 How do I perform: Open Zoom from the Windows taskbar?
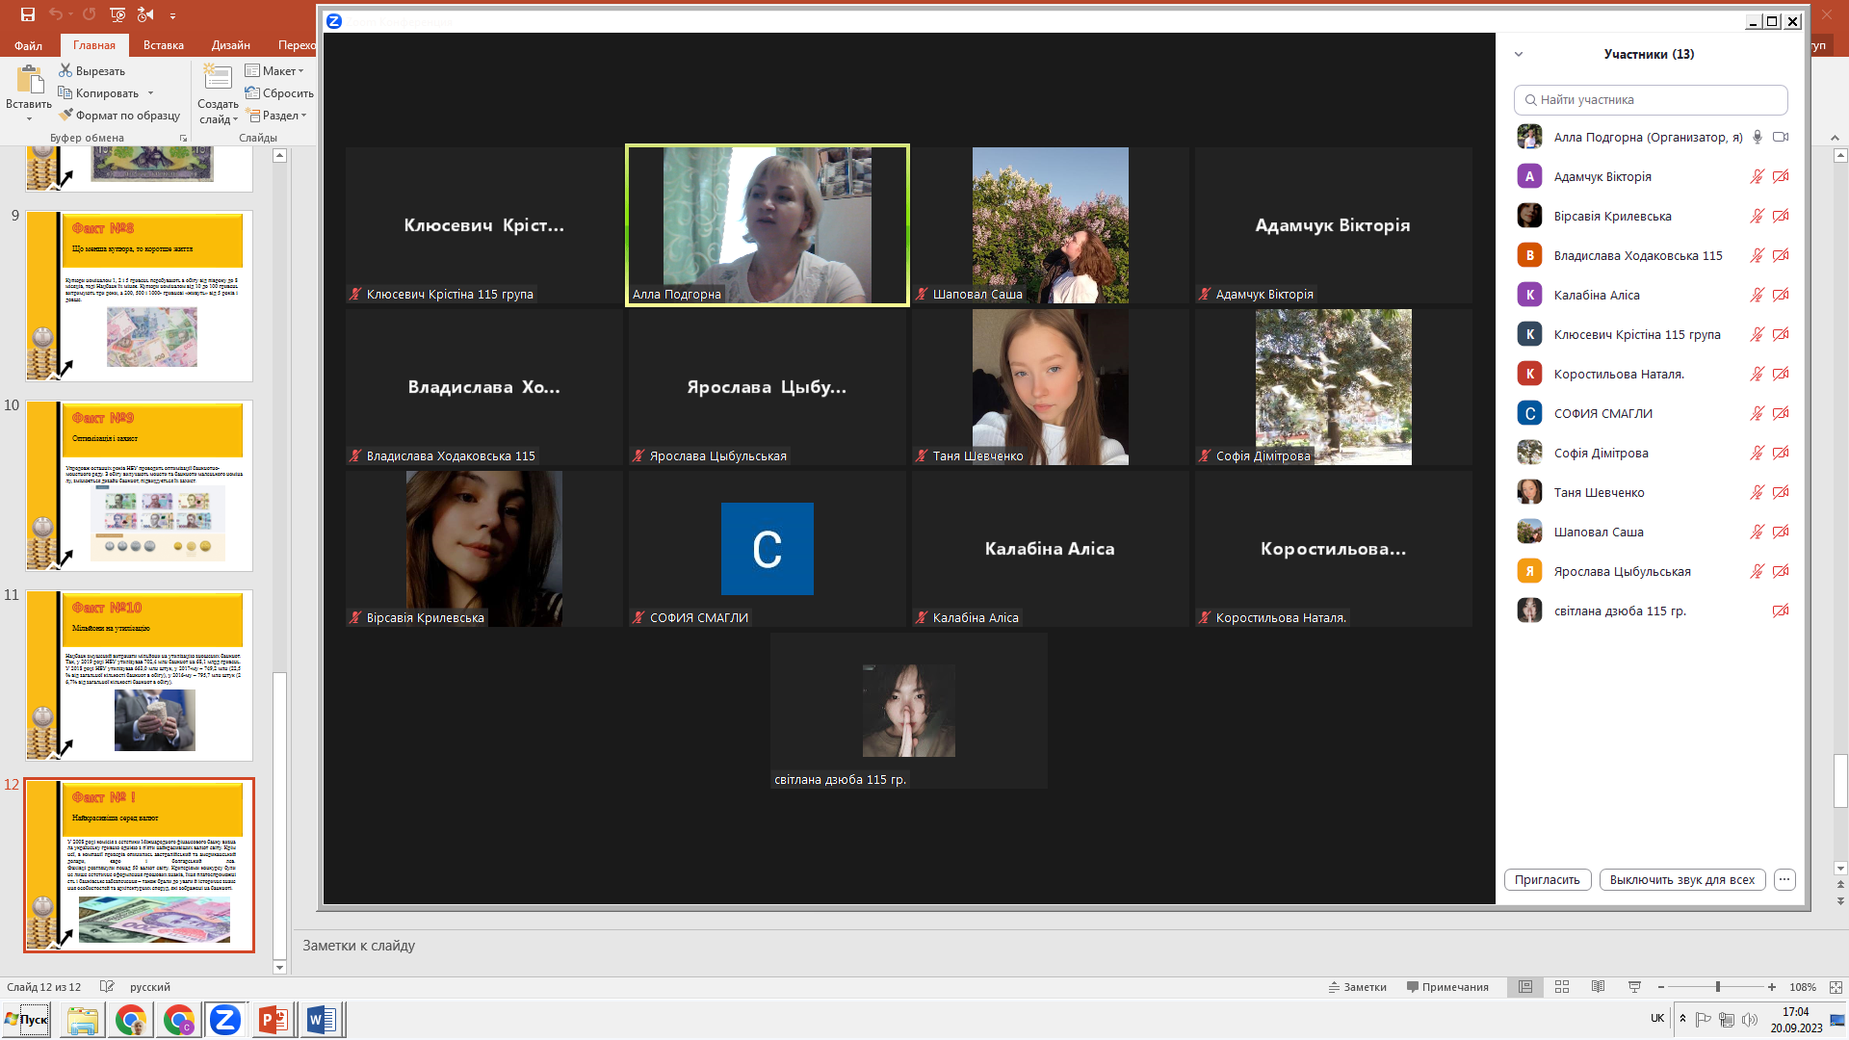click(225, 1019)
